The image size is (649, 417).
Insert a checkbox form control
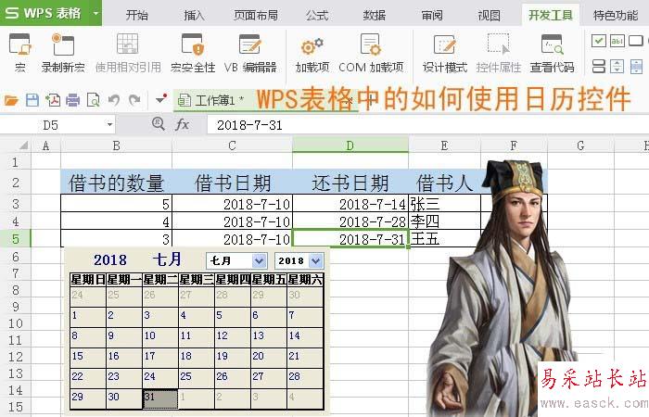pyautogui.click(x=599, y=41)
